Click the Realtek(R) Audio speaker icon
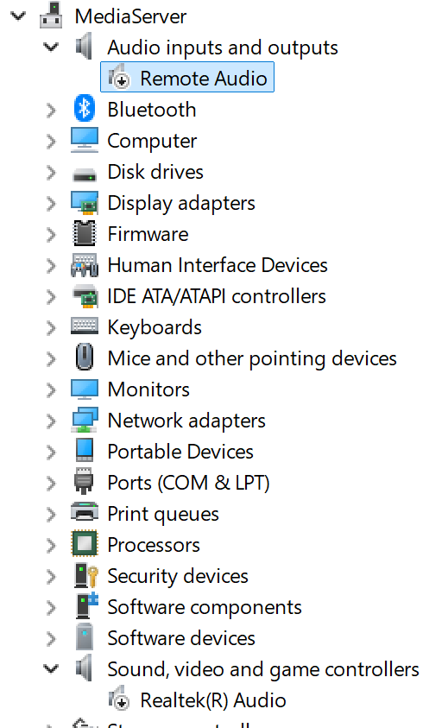 [119, 700]
